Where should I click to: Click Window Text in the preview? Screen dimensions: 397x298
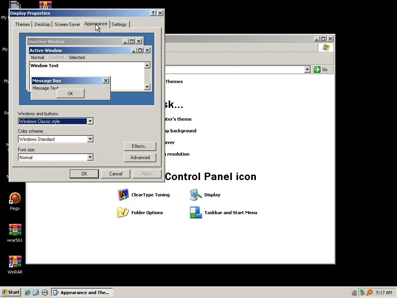click(45, 65)
